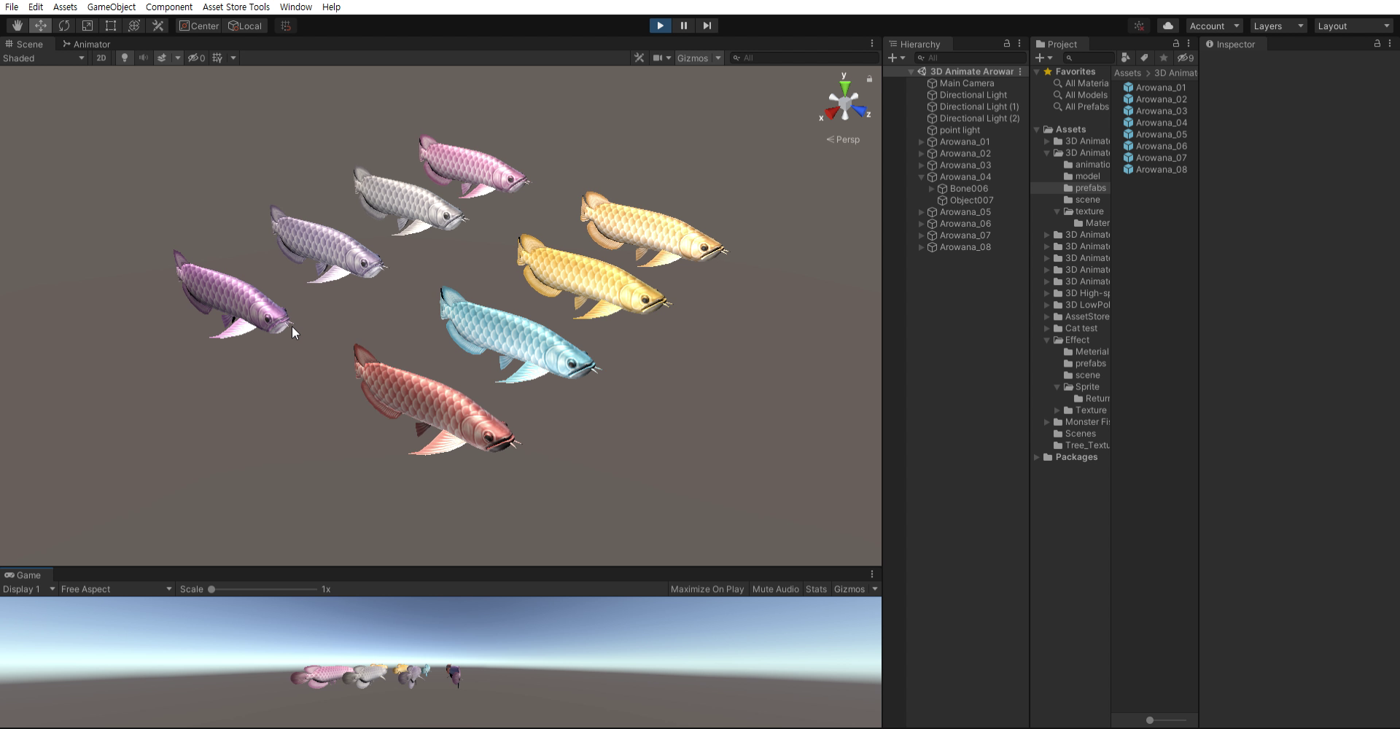This screenshot has width=1400, height=729.
Task: Select the Scene tab
Action: point(25,44)
